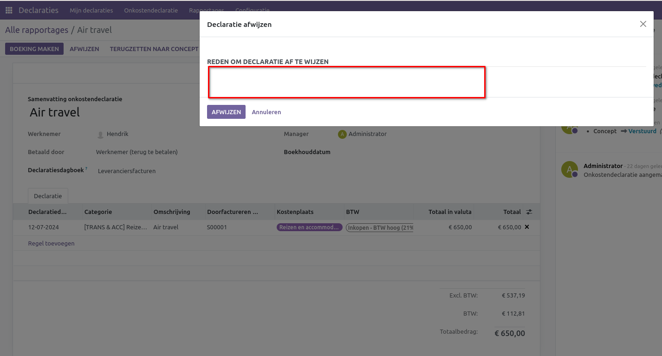The image size is (662, 356).
Task: Click Declaratiesdagboek help question mark
Action: point(86,169)
